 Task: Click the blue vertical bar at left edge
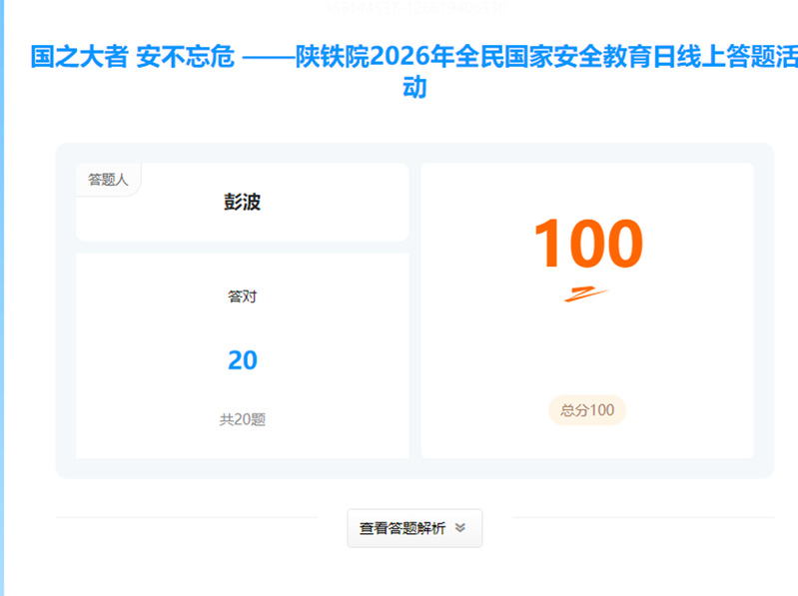tap(2, 299)
